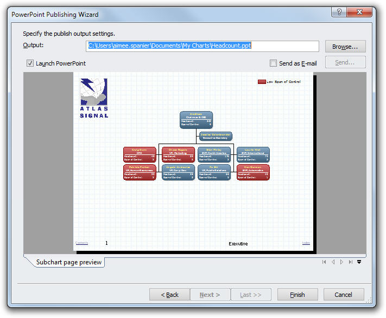Screen dimensions: 386x318
Task: Open the Index link in preview
Action: 306,243
